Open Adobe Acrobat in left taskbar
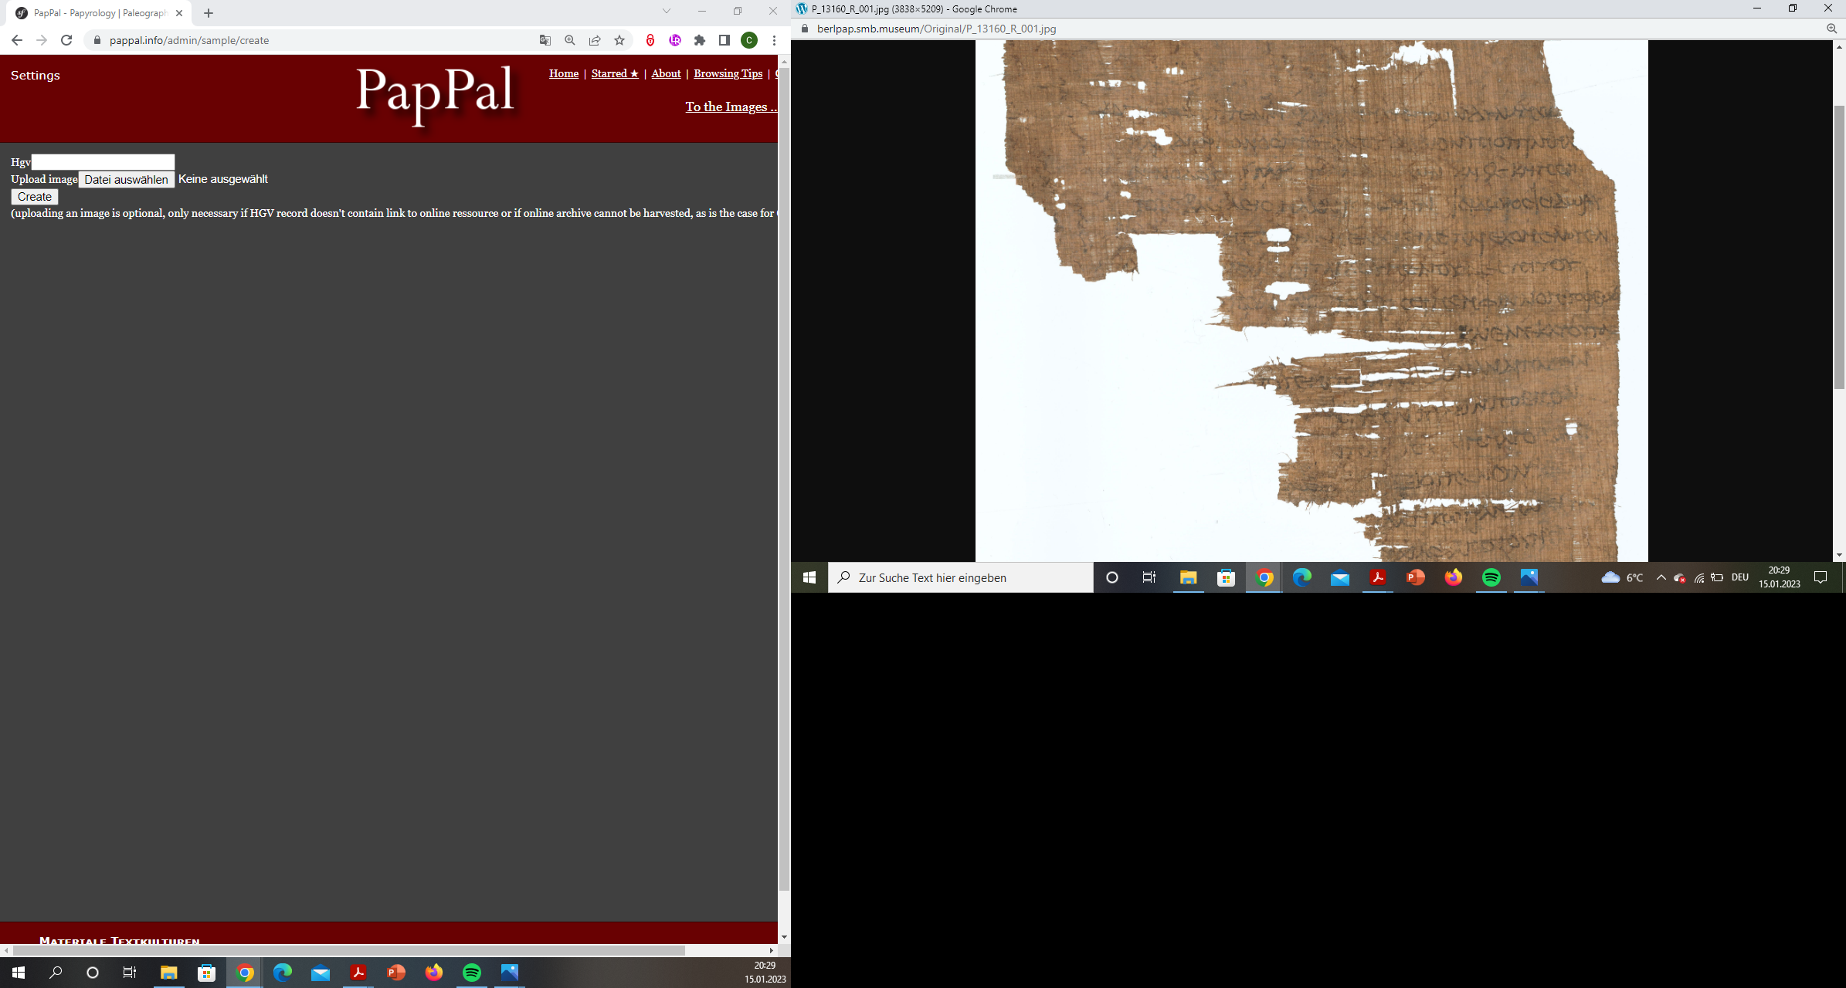The height and width of the screenshot is (988, 1846). click(358, 973)
